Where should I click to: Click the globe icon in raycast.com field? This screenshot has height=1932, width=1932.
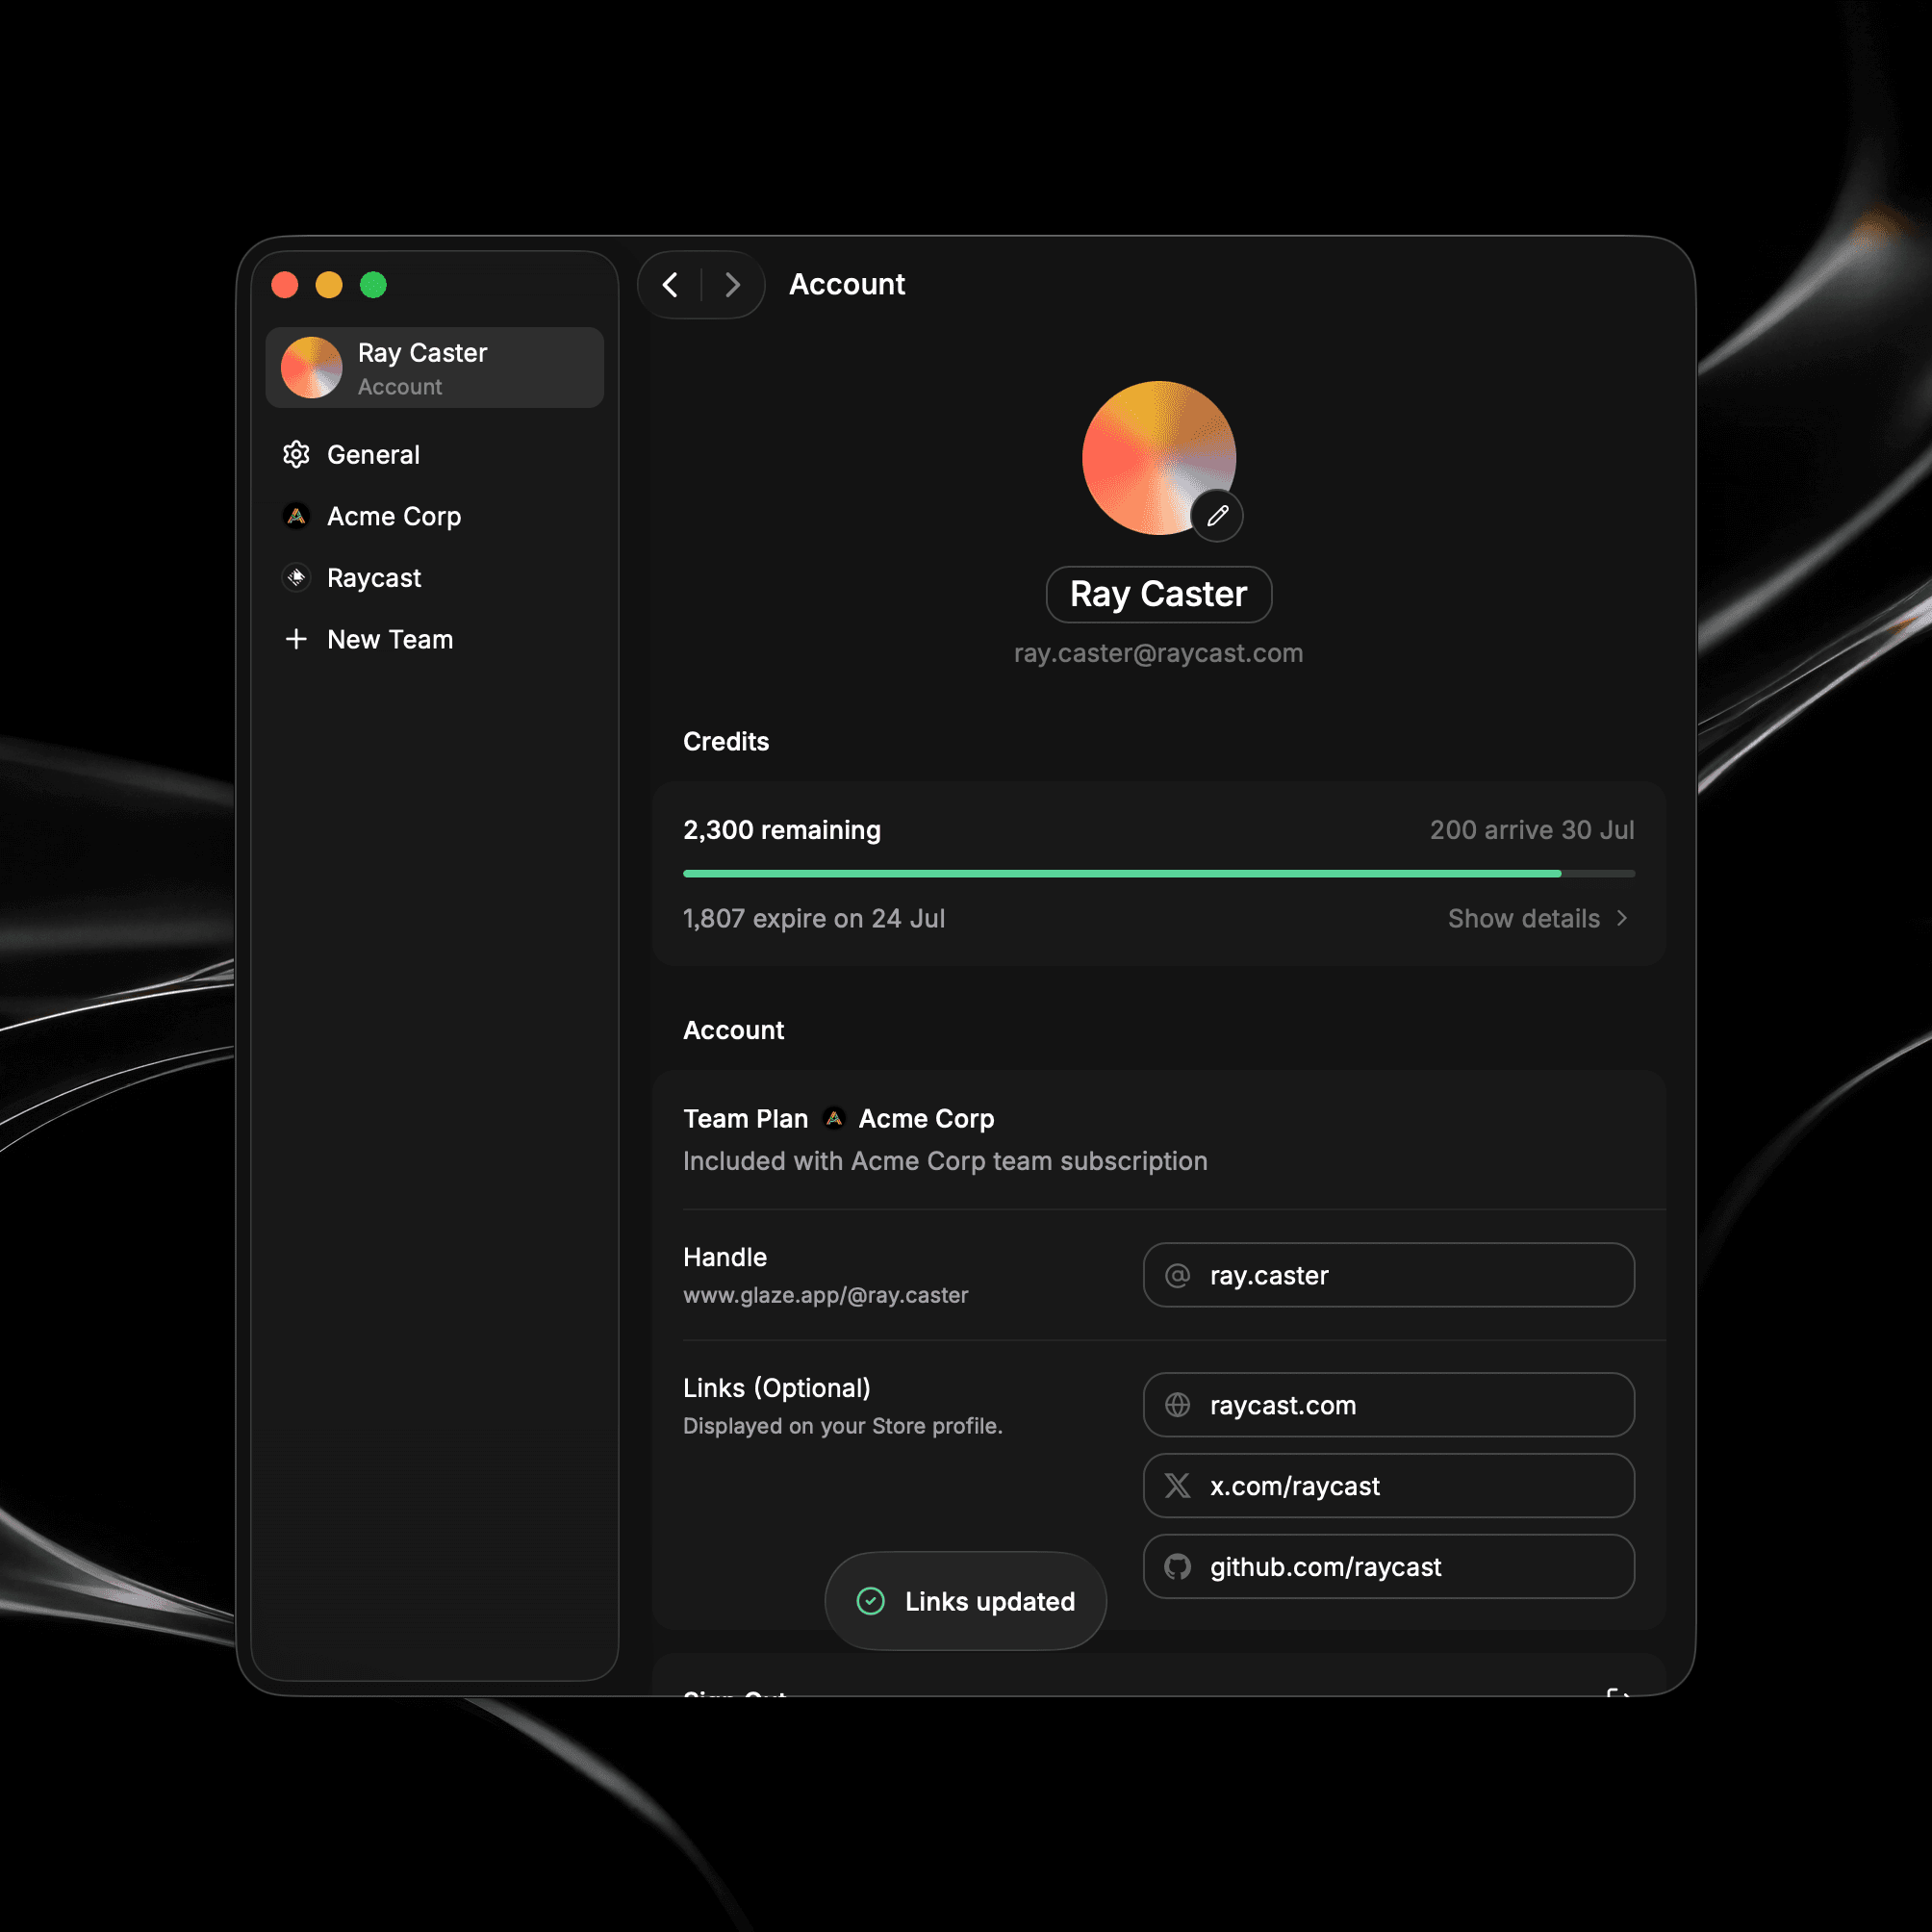[1178, 1405]
